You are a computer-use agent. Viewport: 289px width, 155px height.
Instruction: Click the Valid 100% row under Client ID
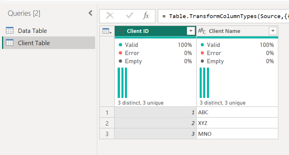click(155, 45)
